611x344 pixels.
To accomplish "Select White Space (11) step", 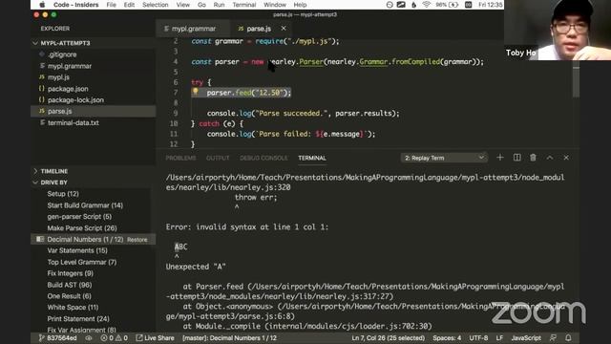I will 73,308.
